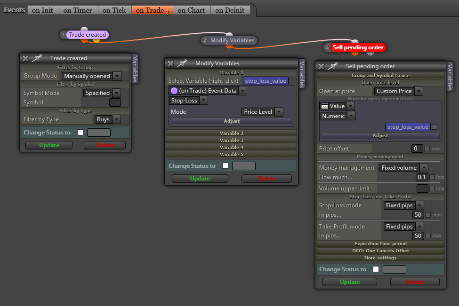
Task: Toggle the How much lots checkbox
Action: pyautogui.click(x=432, y=177)
